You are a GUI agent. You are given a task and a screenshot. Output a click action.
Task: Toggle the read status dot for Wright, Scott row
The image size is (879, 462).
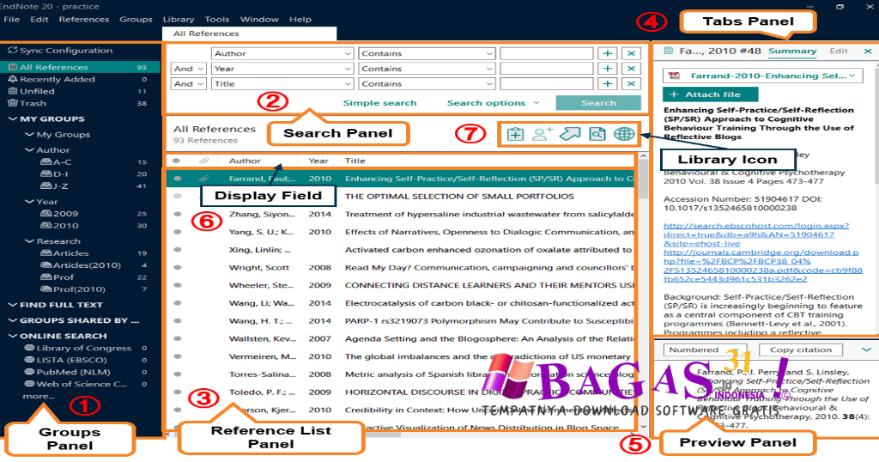(x=178, y=267)
